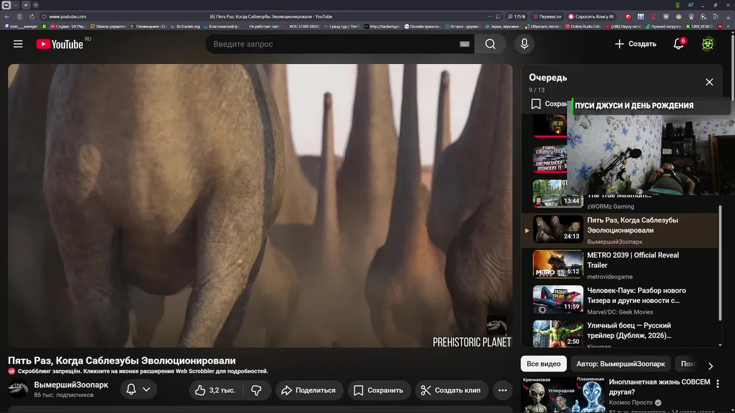Viewport: 735px width, 413px height.
Task: Click Спросить Алису AI button
Action: [x=591, y=17]
